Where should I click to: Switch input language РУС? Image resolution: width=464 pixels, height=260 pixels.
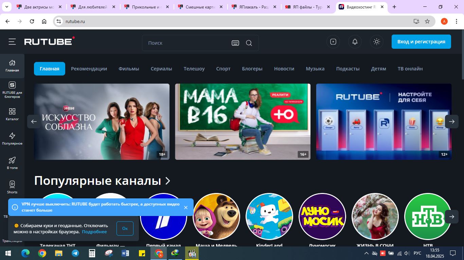[x=417, y=253]
